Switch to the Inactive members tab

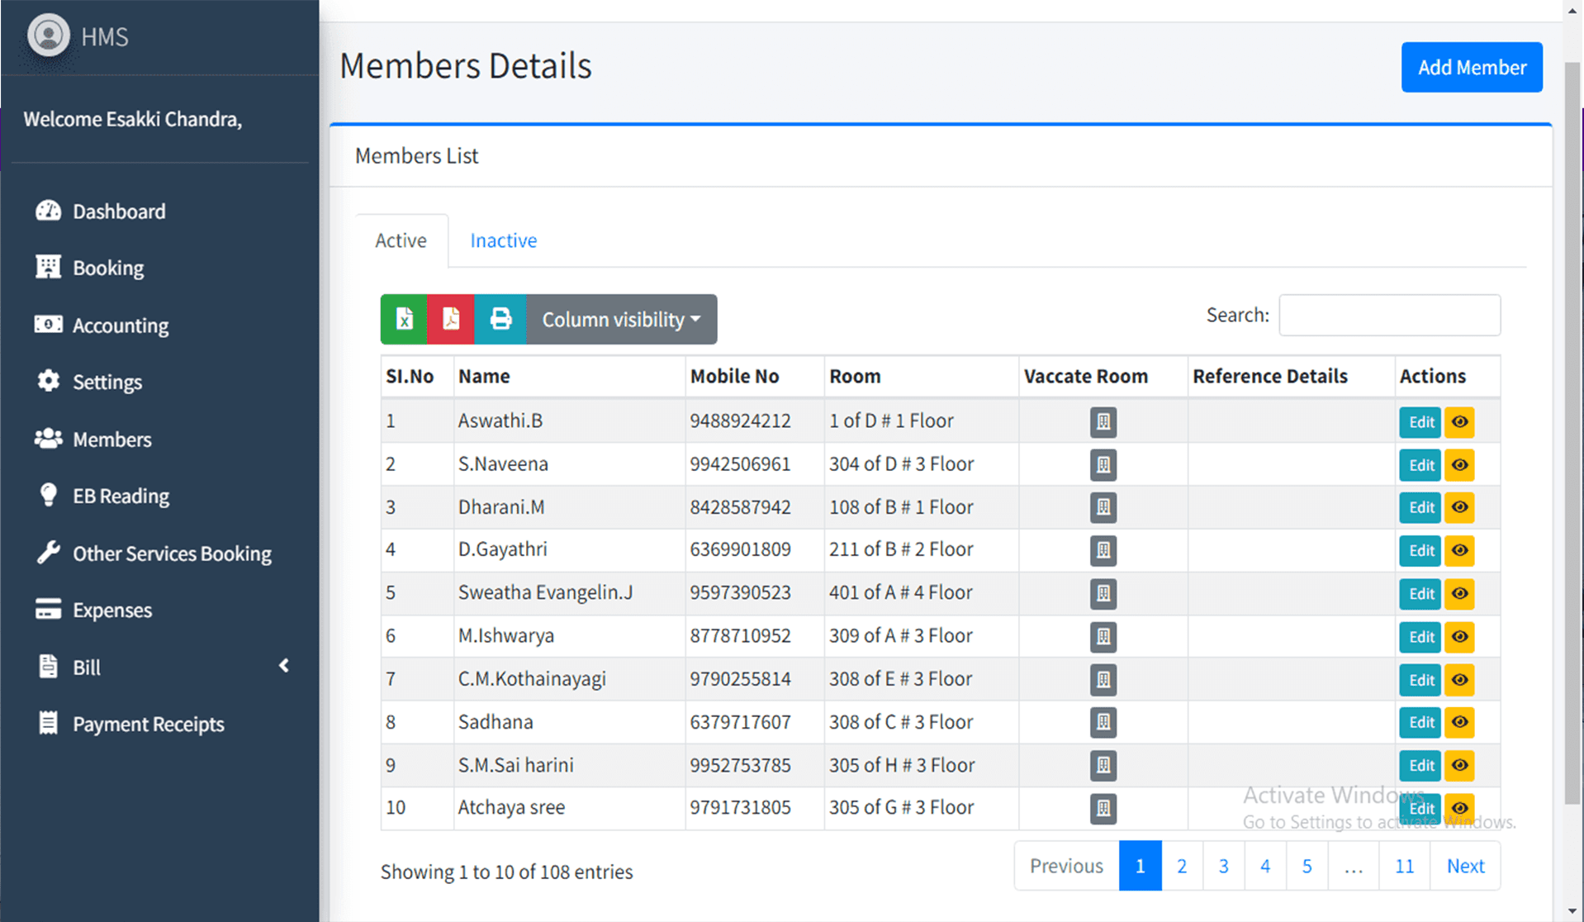click(x=503, y=240)
